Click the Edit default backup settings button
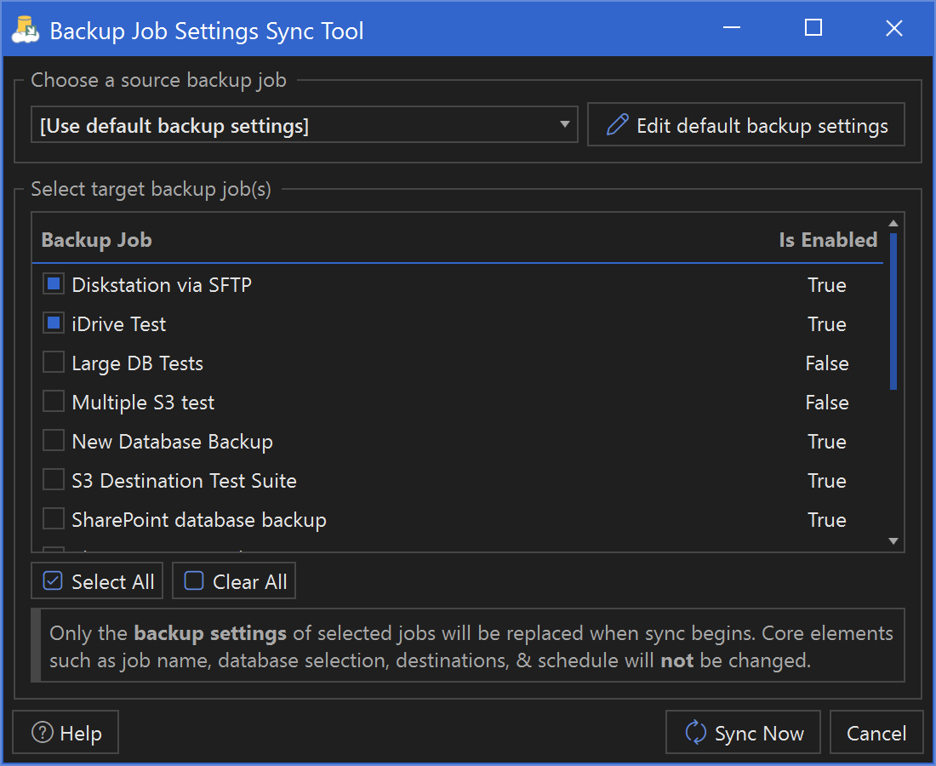 pos(746,124)
